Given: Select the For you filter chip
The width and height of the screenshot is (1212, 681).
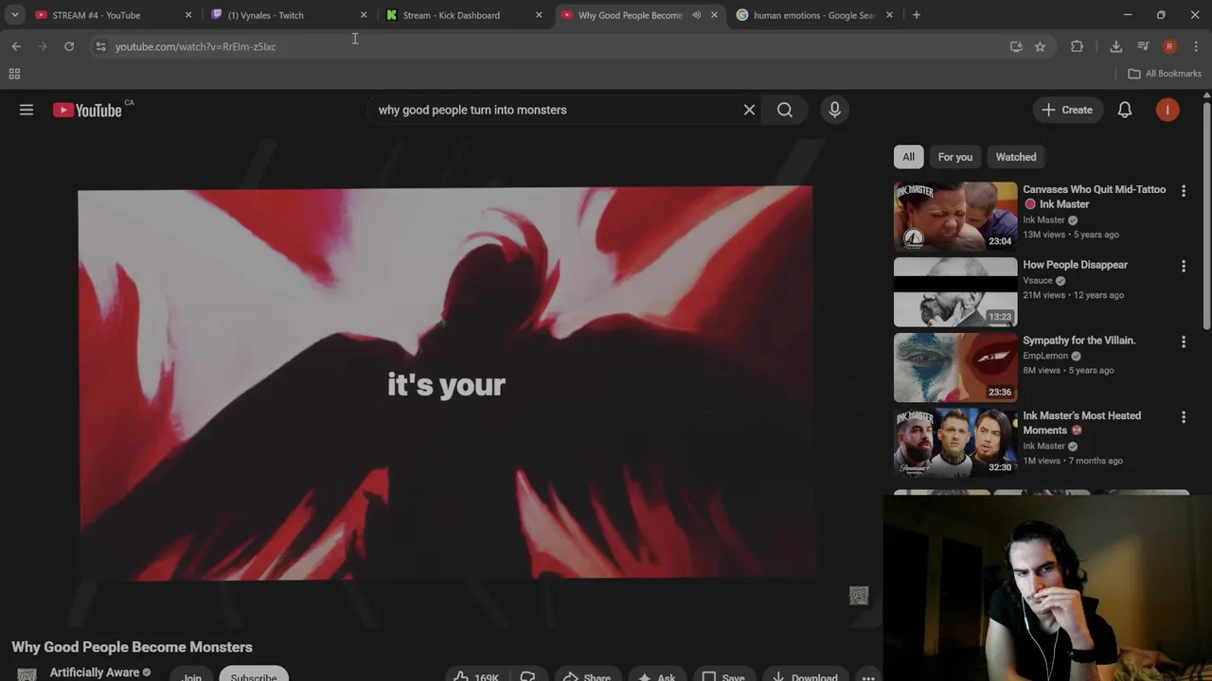Looking at the screenshot, I should (954, 157).
